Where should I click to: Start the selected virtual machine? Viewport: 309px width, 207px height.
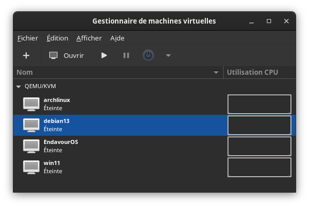(104, 55)
